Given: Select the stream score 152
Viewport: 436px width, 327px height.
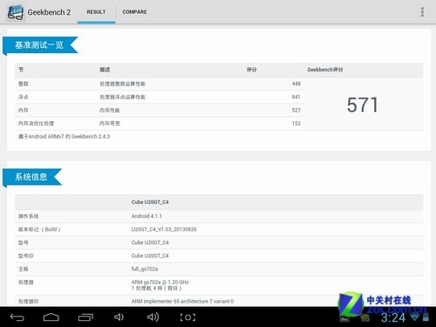Looking at the screenshot, I should click(x=296, y=123).
